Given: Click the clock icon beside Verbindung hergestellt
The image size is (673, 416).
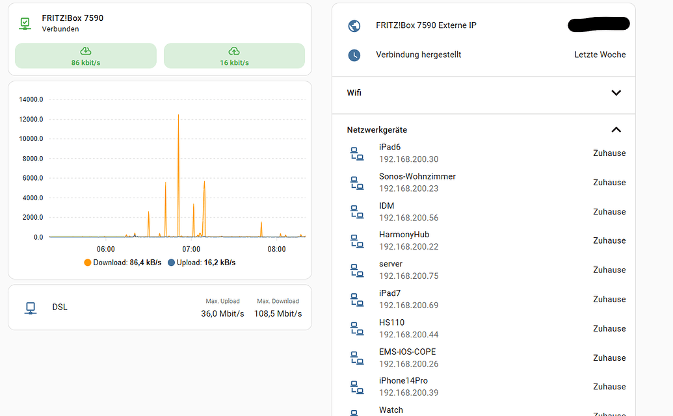Looking at the screenshot, I should 354,55.
